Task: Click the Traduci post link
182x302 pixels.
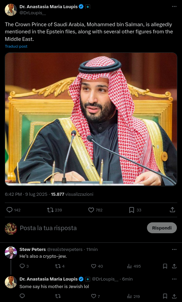Action: tap(16, 46)
